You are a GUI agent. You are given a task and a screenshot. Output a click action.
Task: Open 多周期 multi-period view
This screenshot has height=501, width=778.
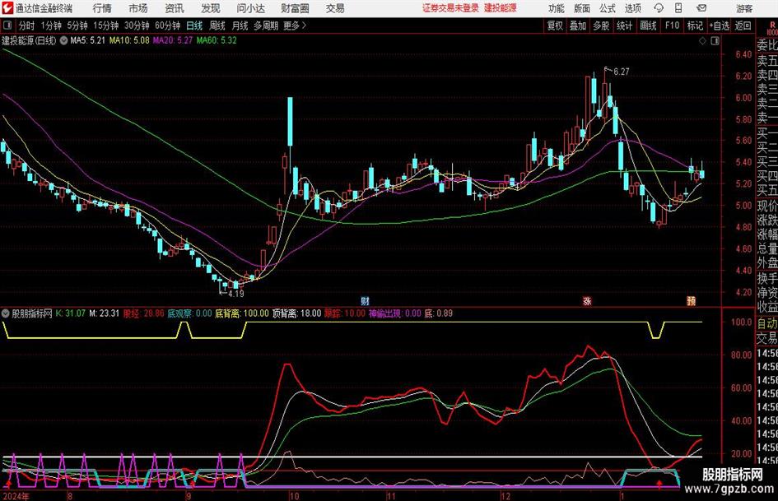[266, 26]
